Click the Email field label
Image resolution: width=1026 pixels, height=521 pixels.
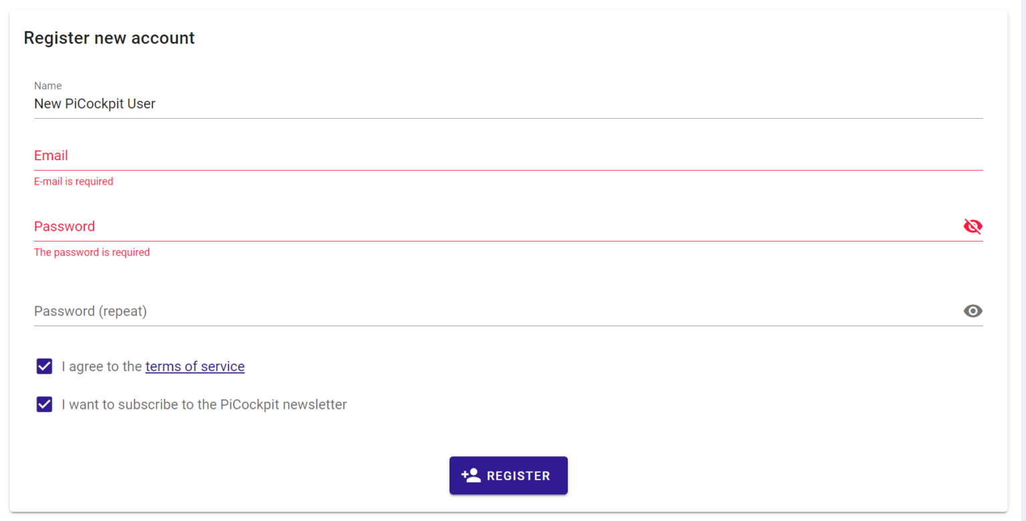pos(51,155)
